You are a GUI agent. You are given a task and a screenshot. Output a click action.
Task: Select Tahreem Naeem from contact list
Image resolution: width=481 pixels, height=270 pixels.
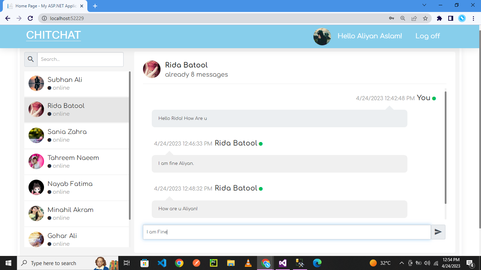coord(76,162)
